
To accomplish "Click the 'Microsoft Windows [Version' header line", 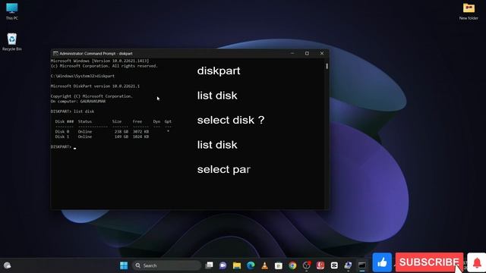I will (x=99, y=61).
